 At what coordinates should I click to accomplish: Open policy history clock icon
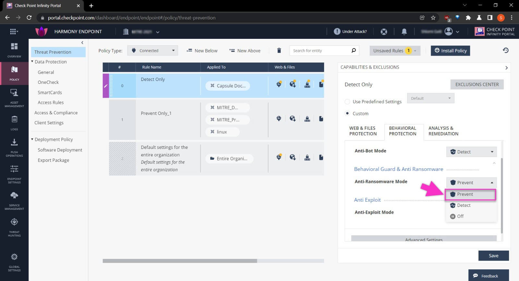[x=506, y=51]
